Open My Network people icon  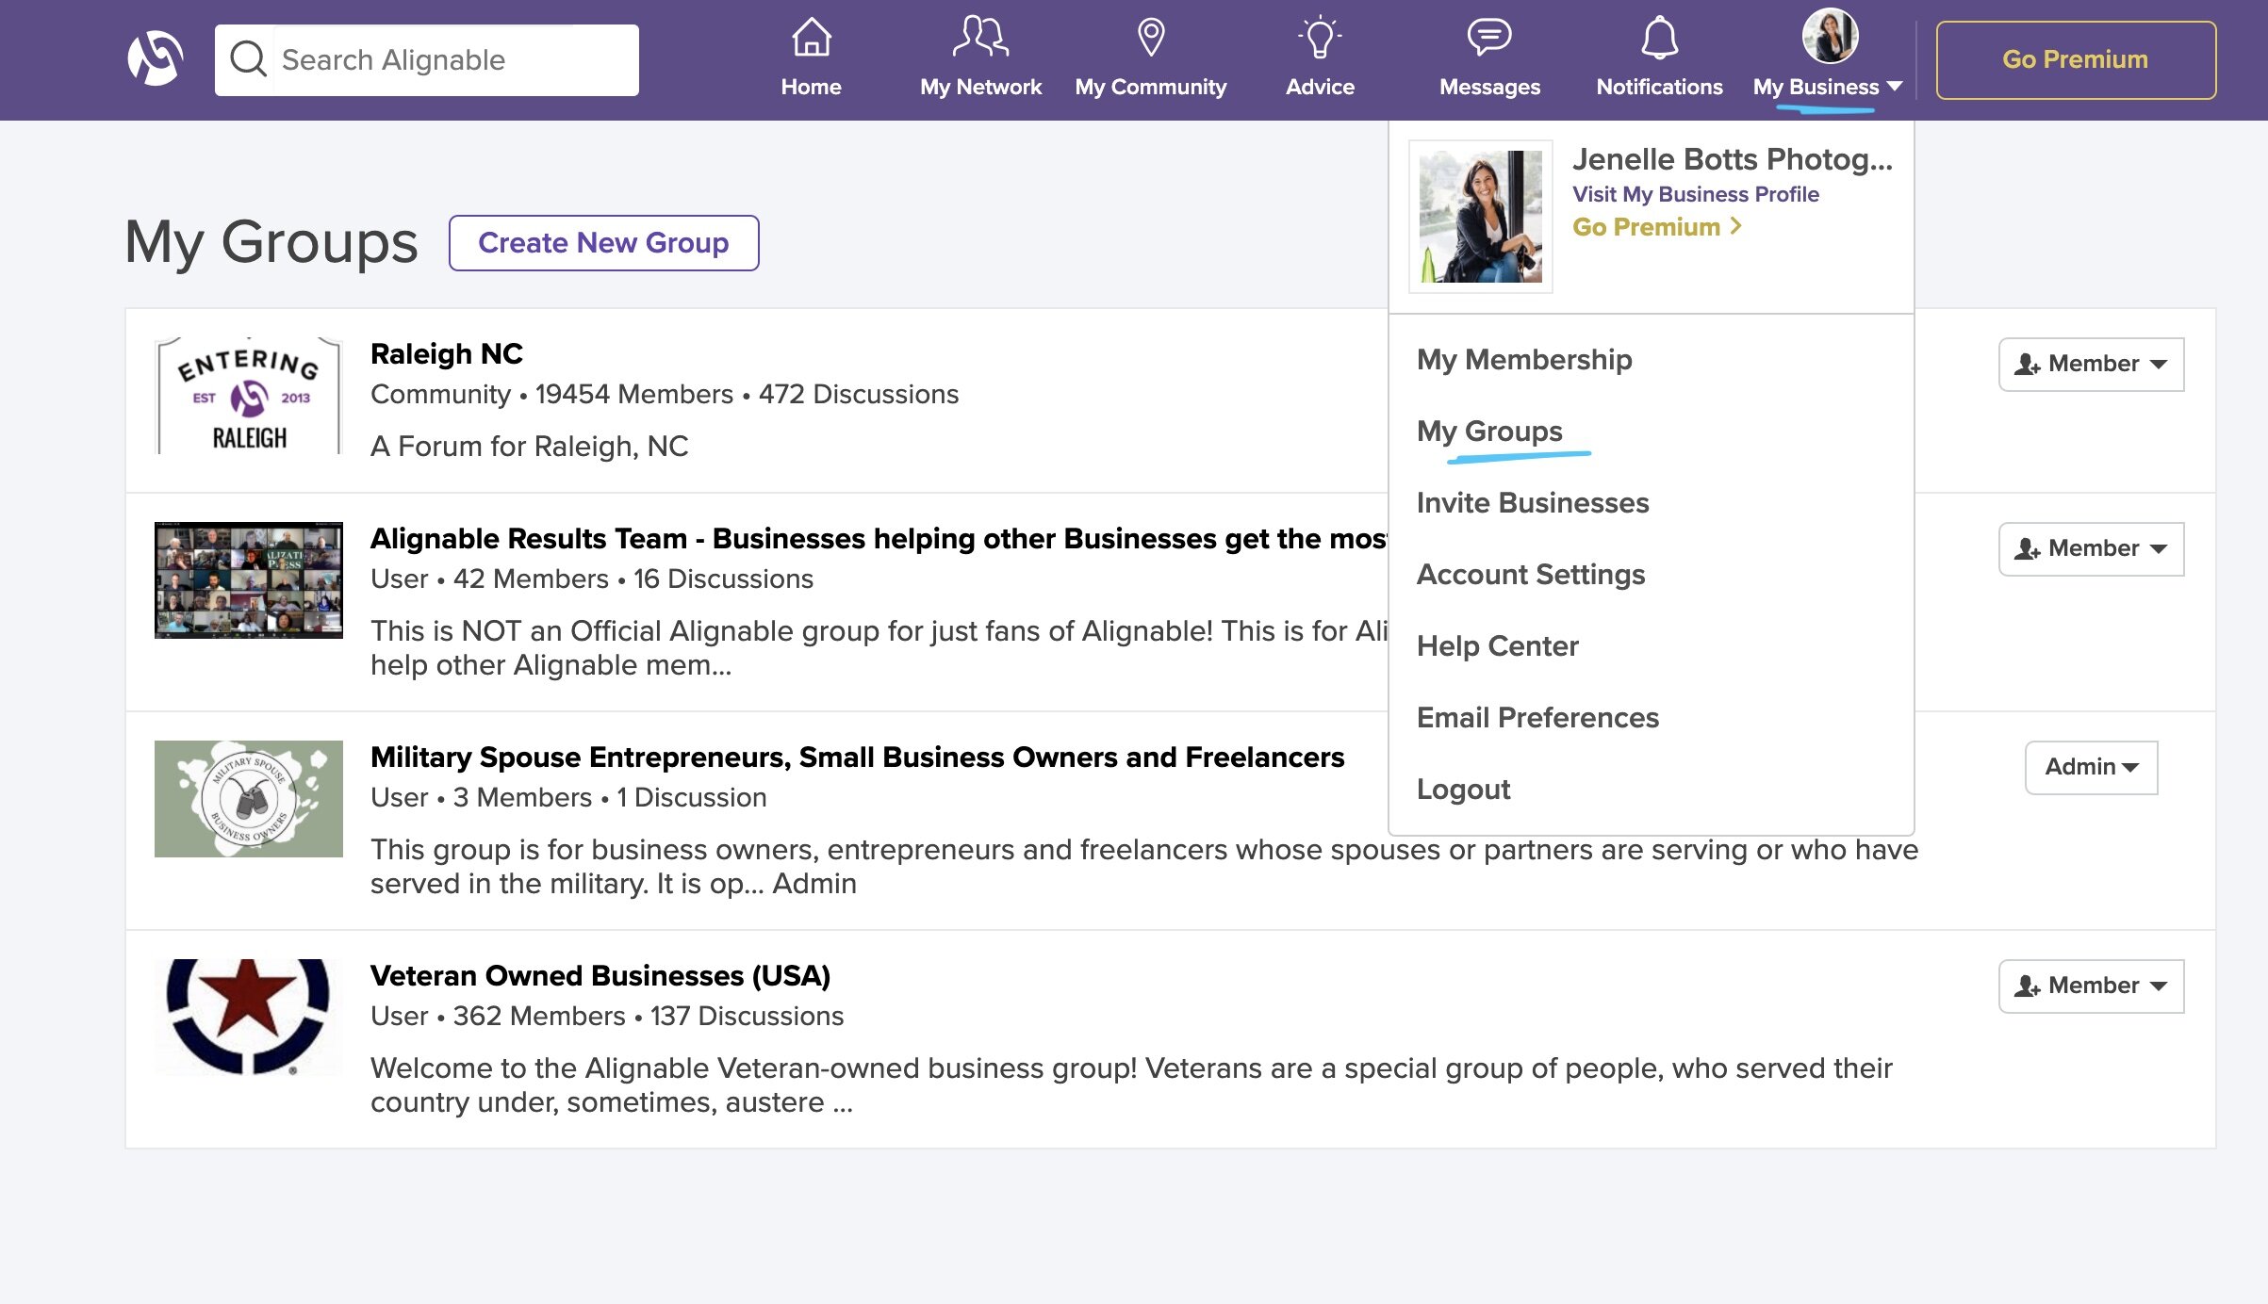click(980, 38)
